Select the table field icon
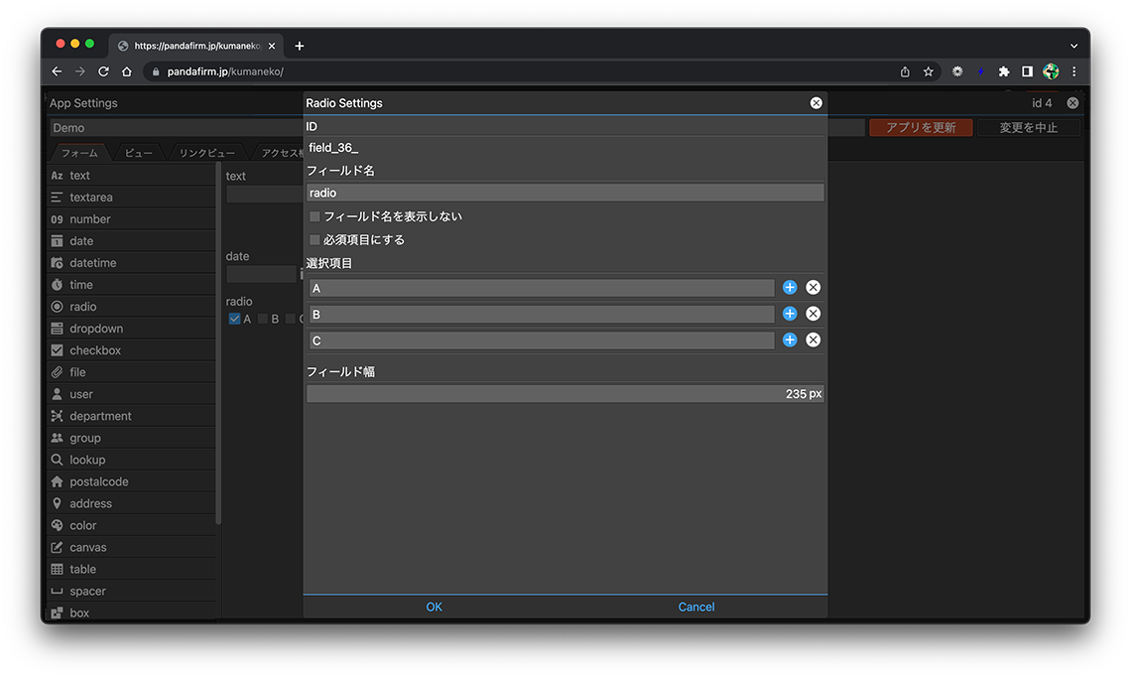The width and height of the screenshot is (1131, 678). (x=58, y=569)
